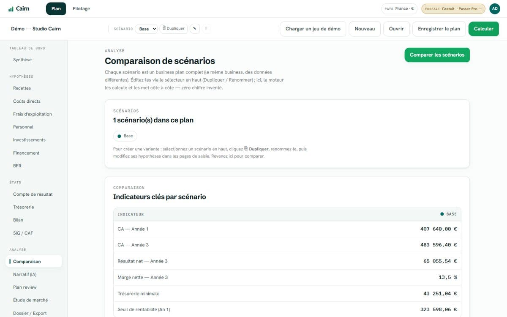Click Charger un jeu de démo
The image size is (507, 317).
tap(313, 29)
